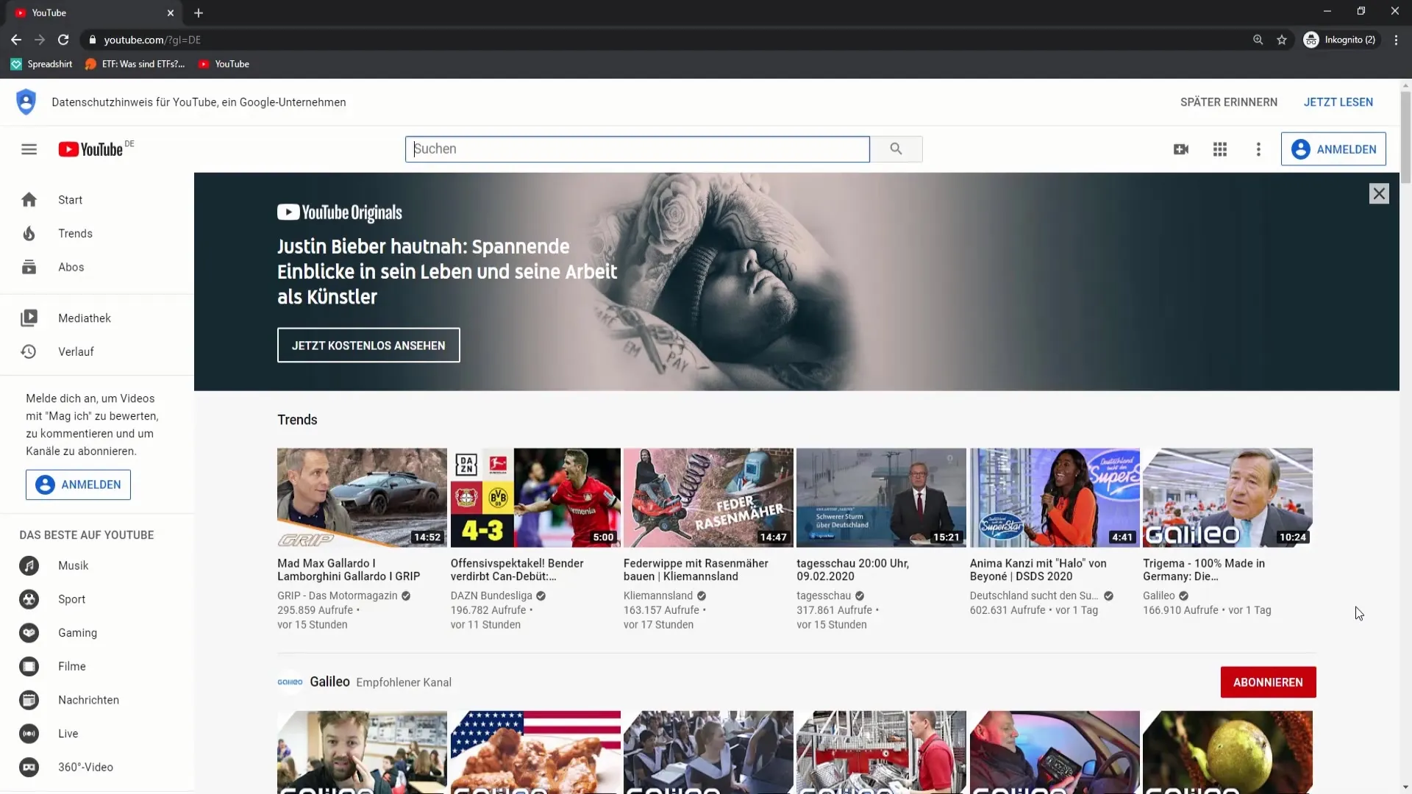Select Gaming in the sidebar
1412x794 pixels.
pos(77,633)
